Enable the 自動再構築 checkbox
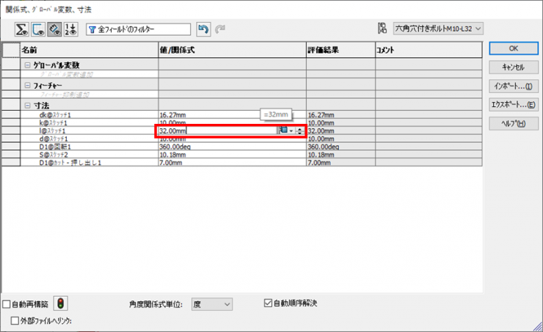This screenshot has width=543, height=332. (x=7, y=303)
